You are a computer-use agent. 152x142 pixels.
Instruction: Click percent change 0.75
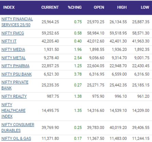coord(78,22)
